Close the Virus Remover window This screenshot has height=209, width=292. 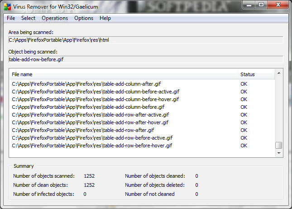coord(278,5)
